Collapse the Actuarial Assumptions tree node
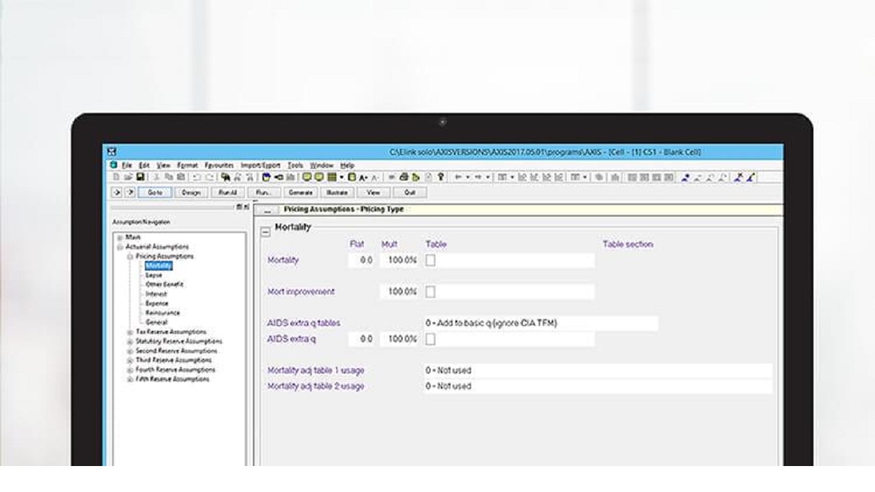The height and width of the screenshot is (492, 875). 120,247
